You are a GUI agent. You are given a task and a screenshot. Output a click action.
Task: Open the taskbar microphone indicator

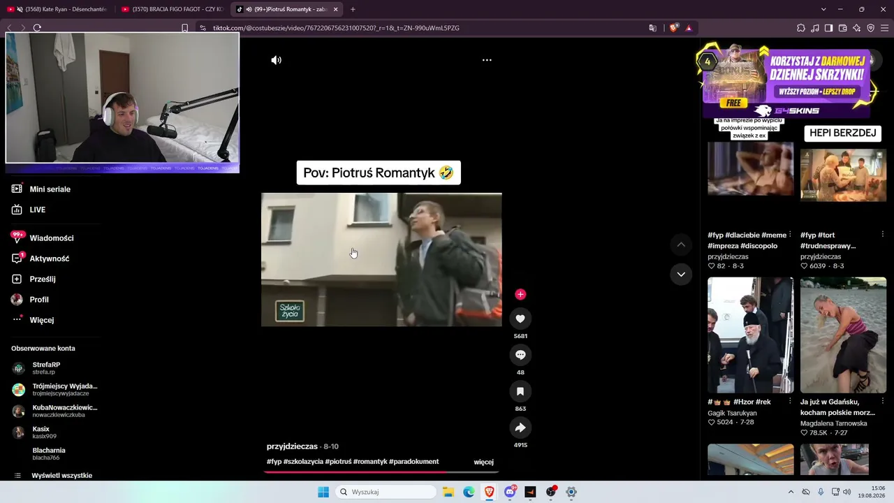pos(821,492)
